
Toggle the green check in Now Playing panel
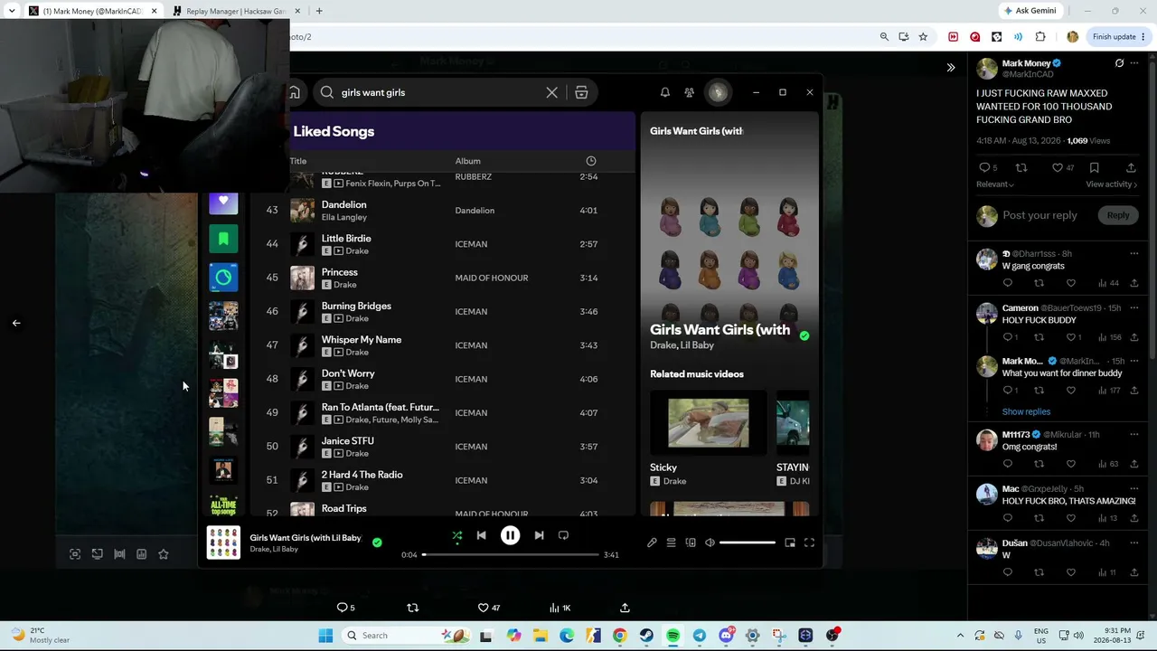(x=804, y=335)
